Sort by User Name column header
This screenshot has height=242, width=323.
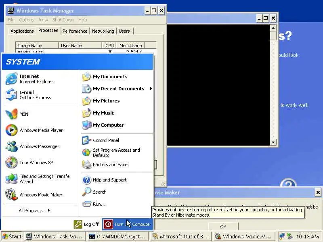[80, 46]
